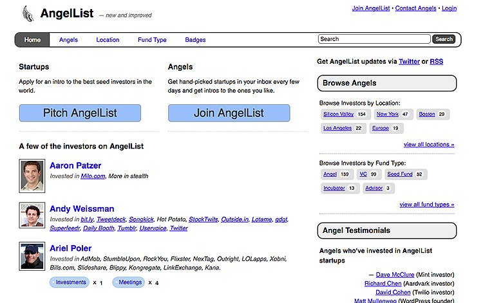Image resolution: width=483 pixels, height=303 pixels.
Task: Open the Contact Angels link
Action: pos(415,8)
